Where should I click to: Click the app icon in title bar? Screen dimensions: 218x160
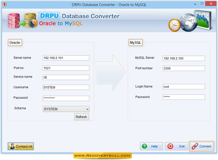pos(5,5)
